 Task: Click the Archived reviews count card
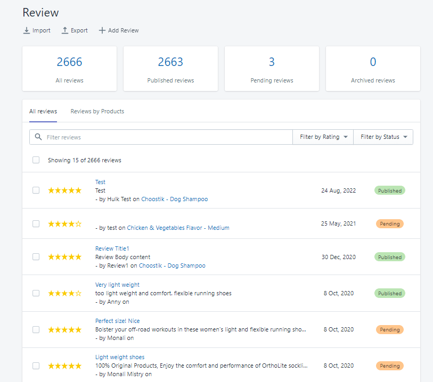click(x=373, y=69)
